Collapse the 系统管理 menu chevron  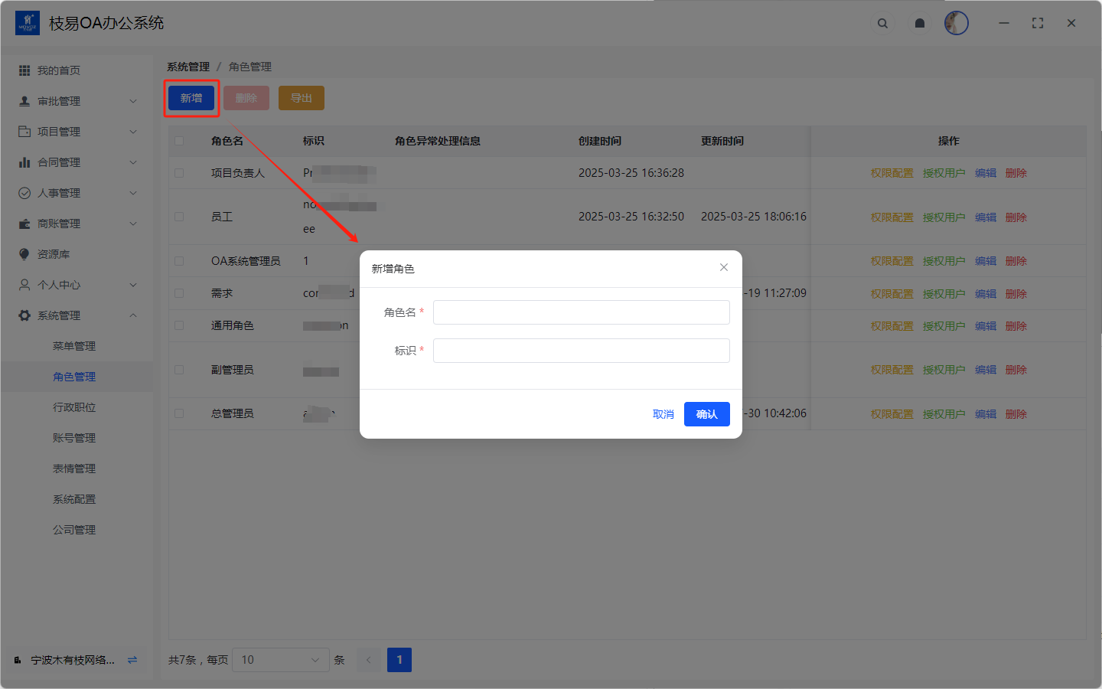tap(133, 315)
